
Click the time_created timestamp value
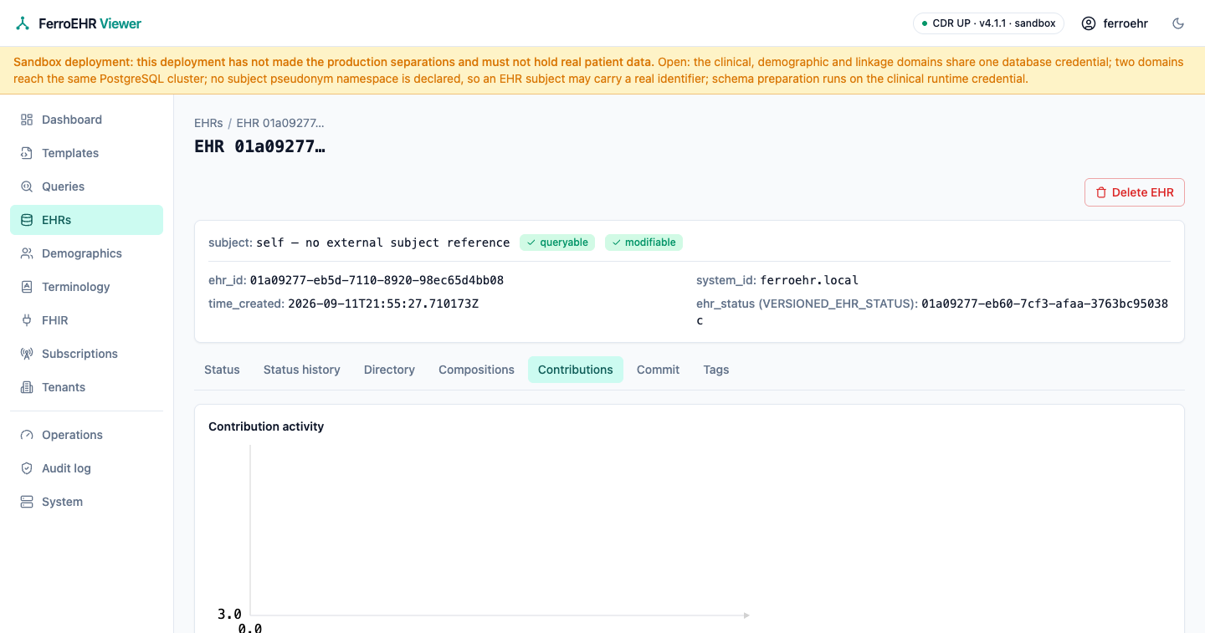coord(383,304)
